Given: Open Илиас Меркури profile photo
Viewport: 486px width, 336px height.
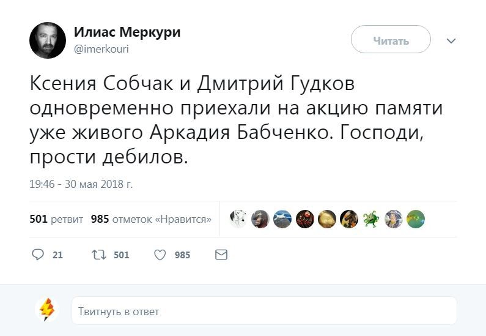Looking at the screenshot, I should 47,40.
